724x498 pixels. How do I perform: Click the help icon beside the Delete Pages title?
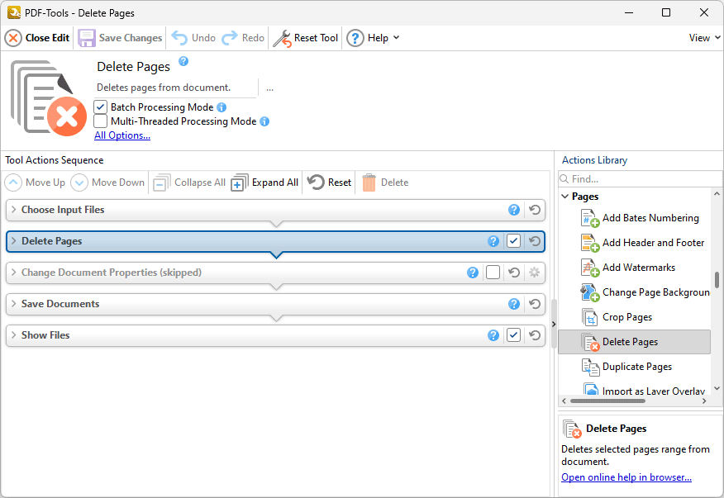click(x=183, y=61)
